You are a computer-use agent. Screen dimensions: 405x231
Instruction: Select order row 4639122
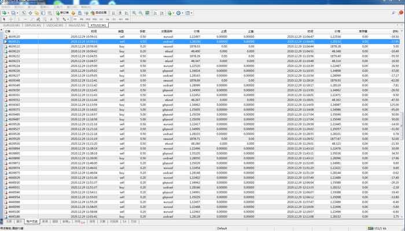pyautogui.click(x=201, y=46)
